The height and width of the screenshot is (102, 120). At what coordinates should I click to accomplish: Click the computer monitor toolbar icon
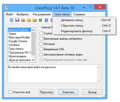(x=11, y=20)
